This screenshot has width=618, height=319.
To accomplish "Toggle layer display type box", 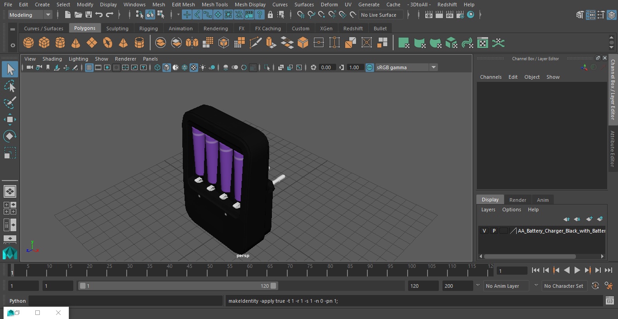I will pos(504,231).
